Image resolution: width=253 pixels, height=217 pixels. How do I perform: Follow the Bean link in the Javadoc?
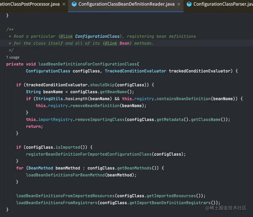click(124, 43)
